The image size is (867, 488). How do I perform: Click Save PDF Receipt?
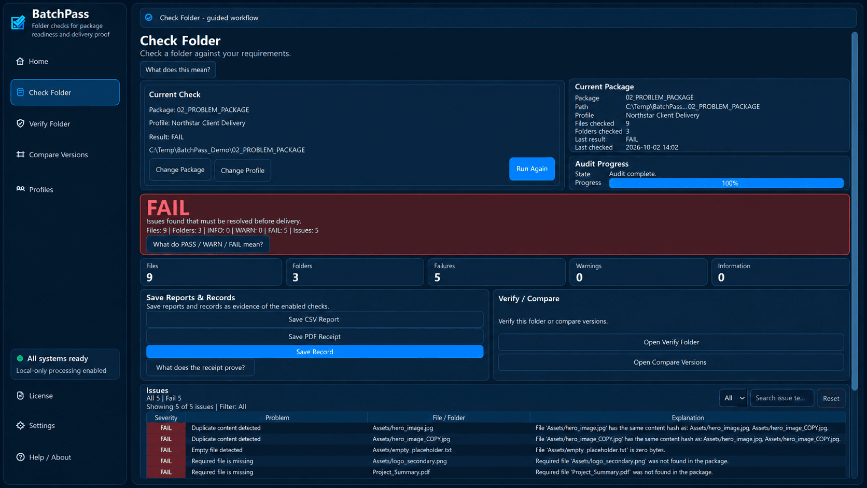(315, 337)
